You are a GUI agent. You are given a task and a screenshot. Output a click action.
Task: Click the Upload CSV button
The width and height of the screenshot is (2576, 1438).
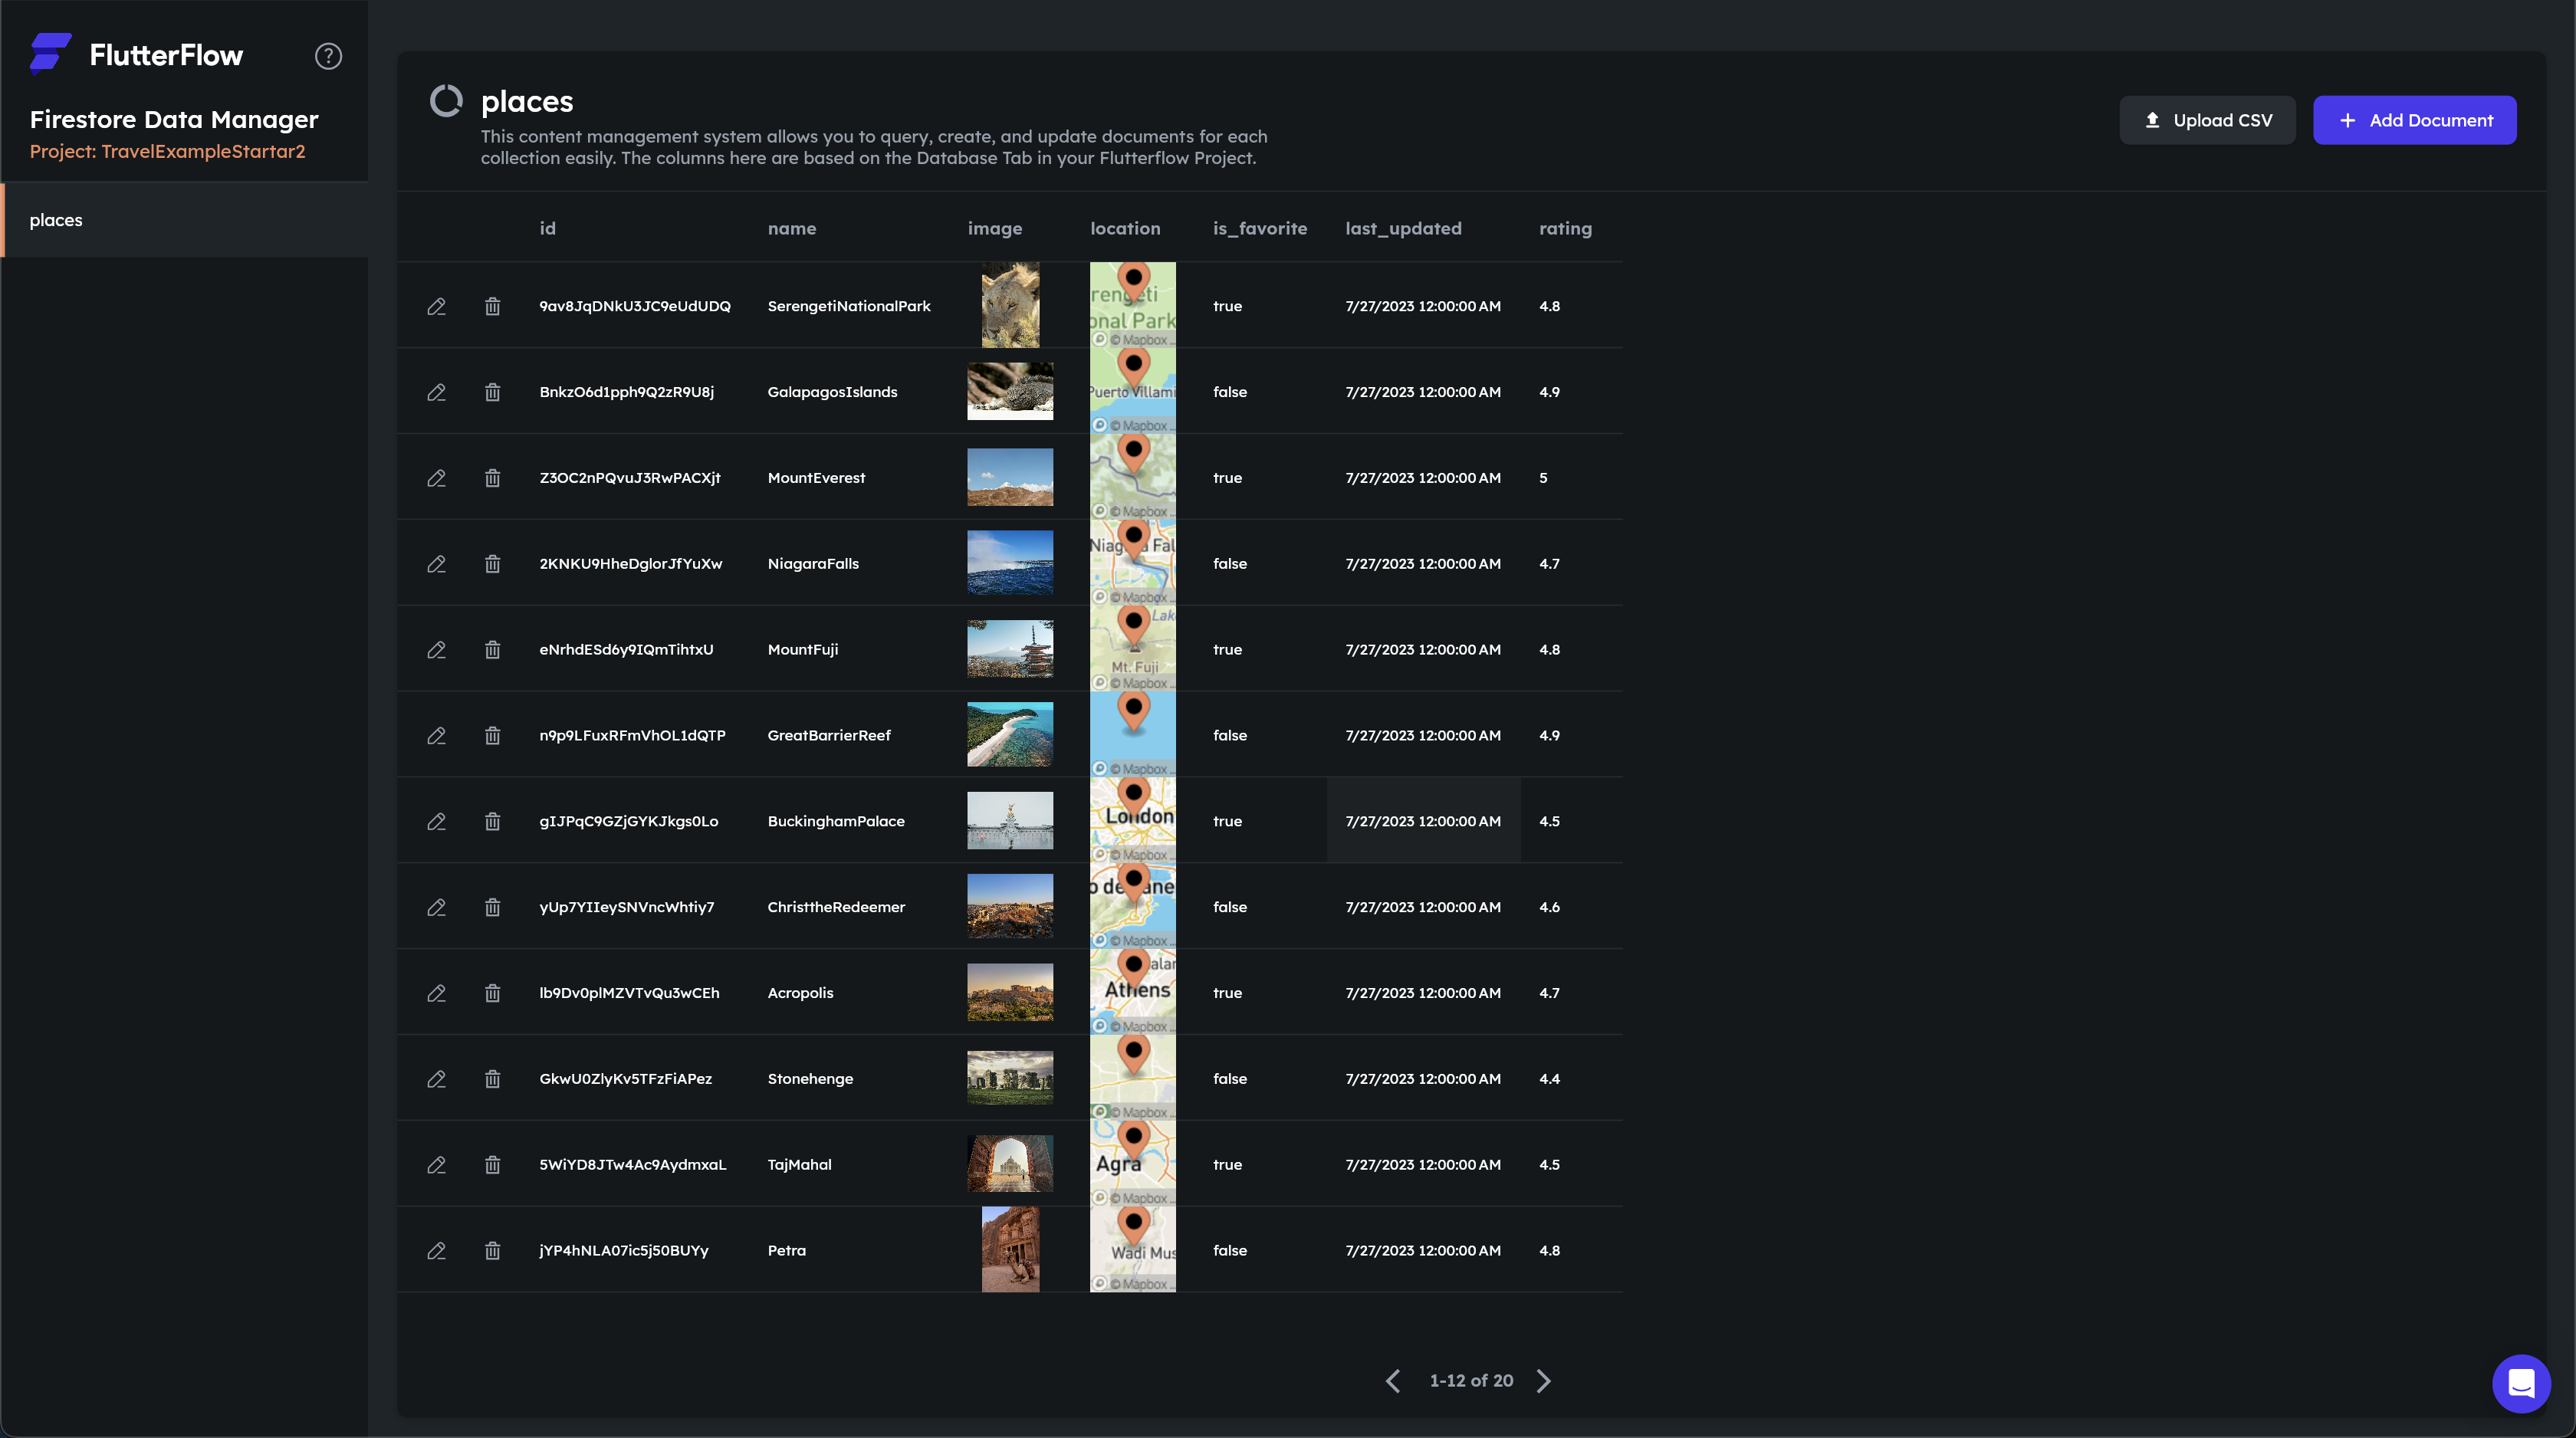pos(2207,120)
